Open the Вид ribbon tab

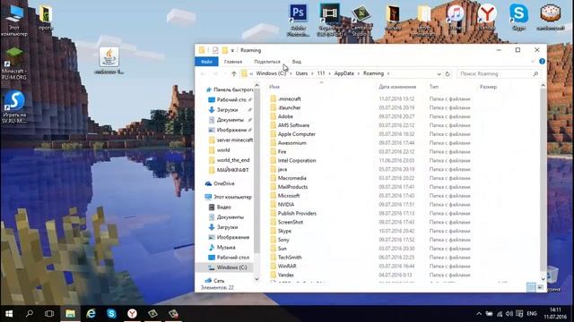(297, 62)
